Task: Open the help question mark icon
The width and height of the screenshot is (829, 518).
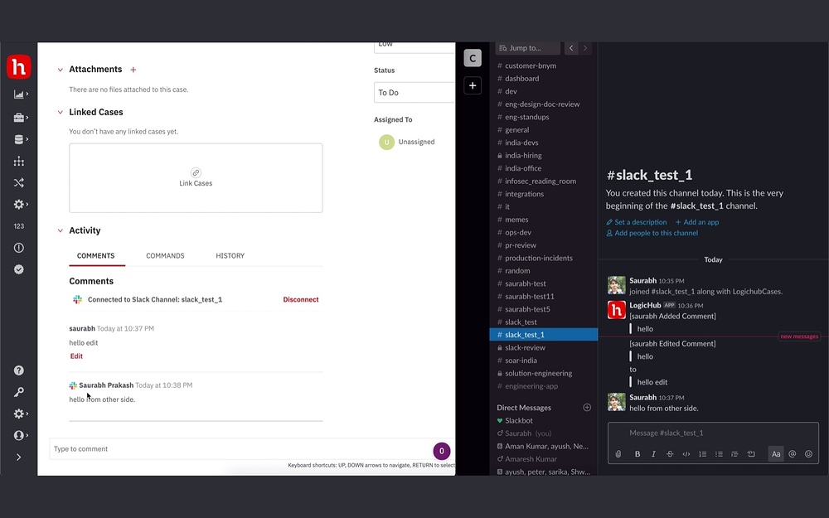Action: point(18,370)
